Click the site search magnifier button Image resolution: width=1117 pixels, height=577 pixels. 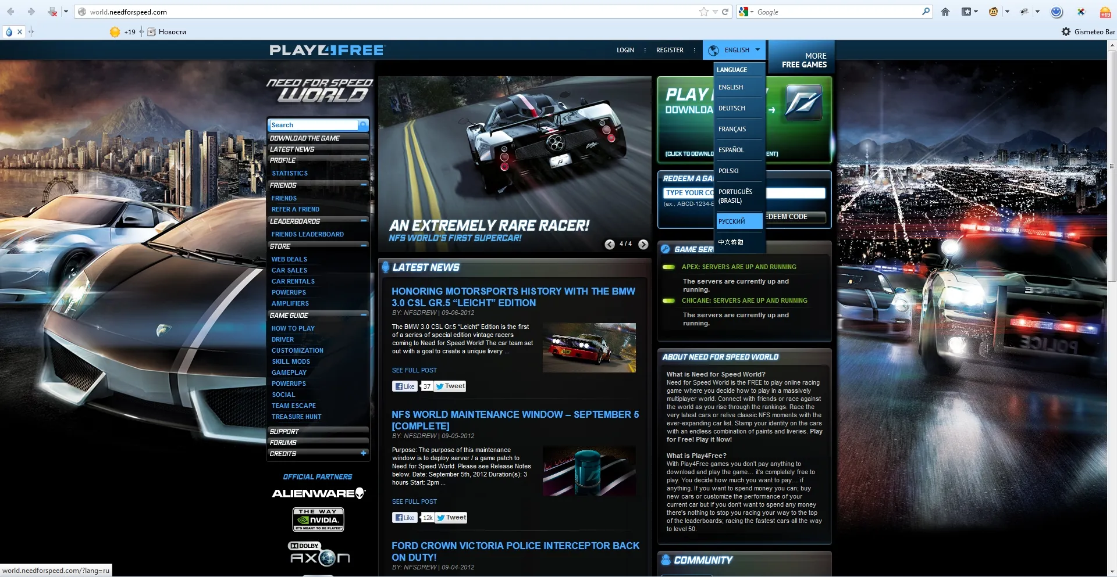click(363, 125)
